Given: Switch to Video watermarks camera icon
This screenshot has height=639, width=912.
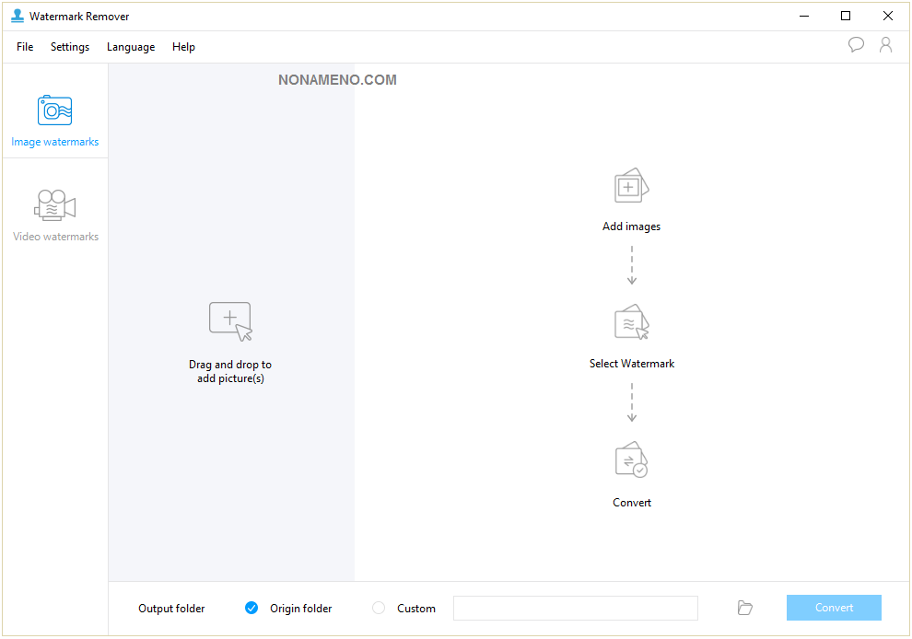Looking at the screenshot, I should [54, 204].
